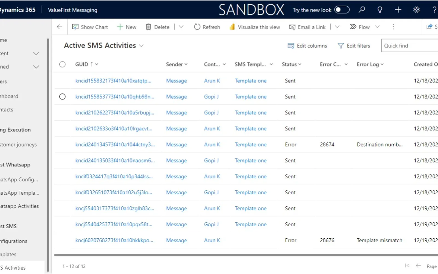The width and height of the screenshot is (438, 274).
Task: Click the horizontal scrollbar below the grid
Action: [246, 255]
